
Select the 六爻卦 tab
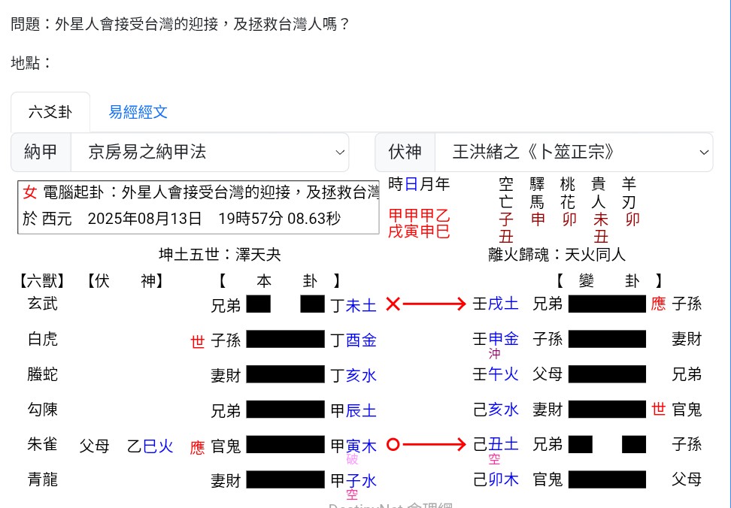pyautogui.click(x=50, y=110)
